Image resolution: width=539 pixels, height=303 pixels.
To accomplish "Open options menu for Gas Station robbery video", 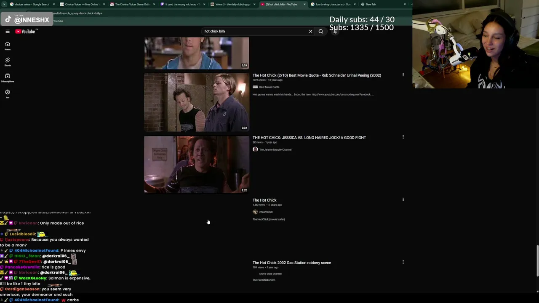I will pos(403,262).
